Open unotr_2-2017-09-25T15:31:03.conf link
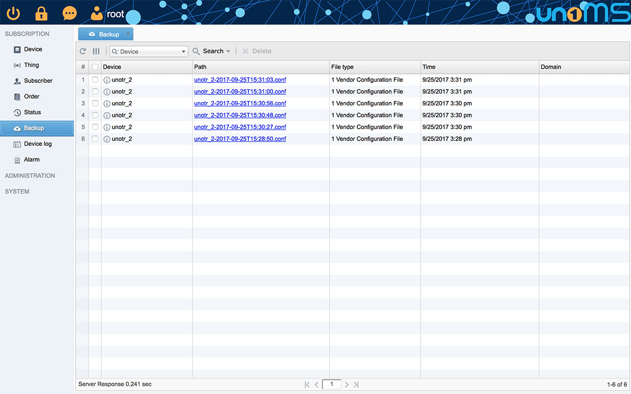631x394 pixels. (x=240, y=80)
